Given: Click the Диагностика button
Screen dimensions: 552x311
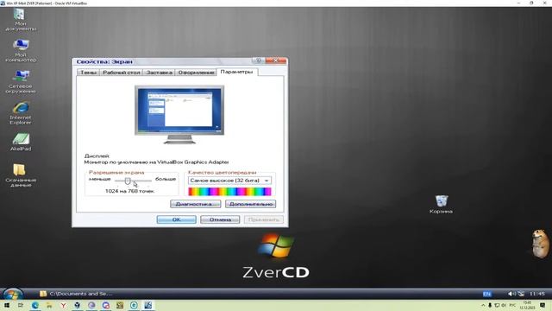Looking at the screenshot, I should (196, 204).
